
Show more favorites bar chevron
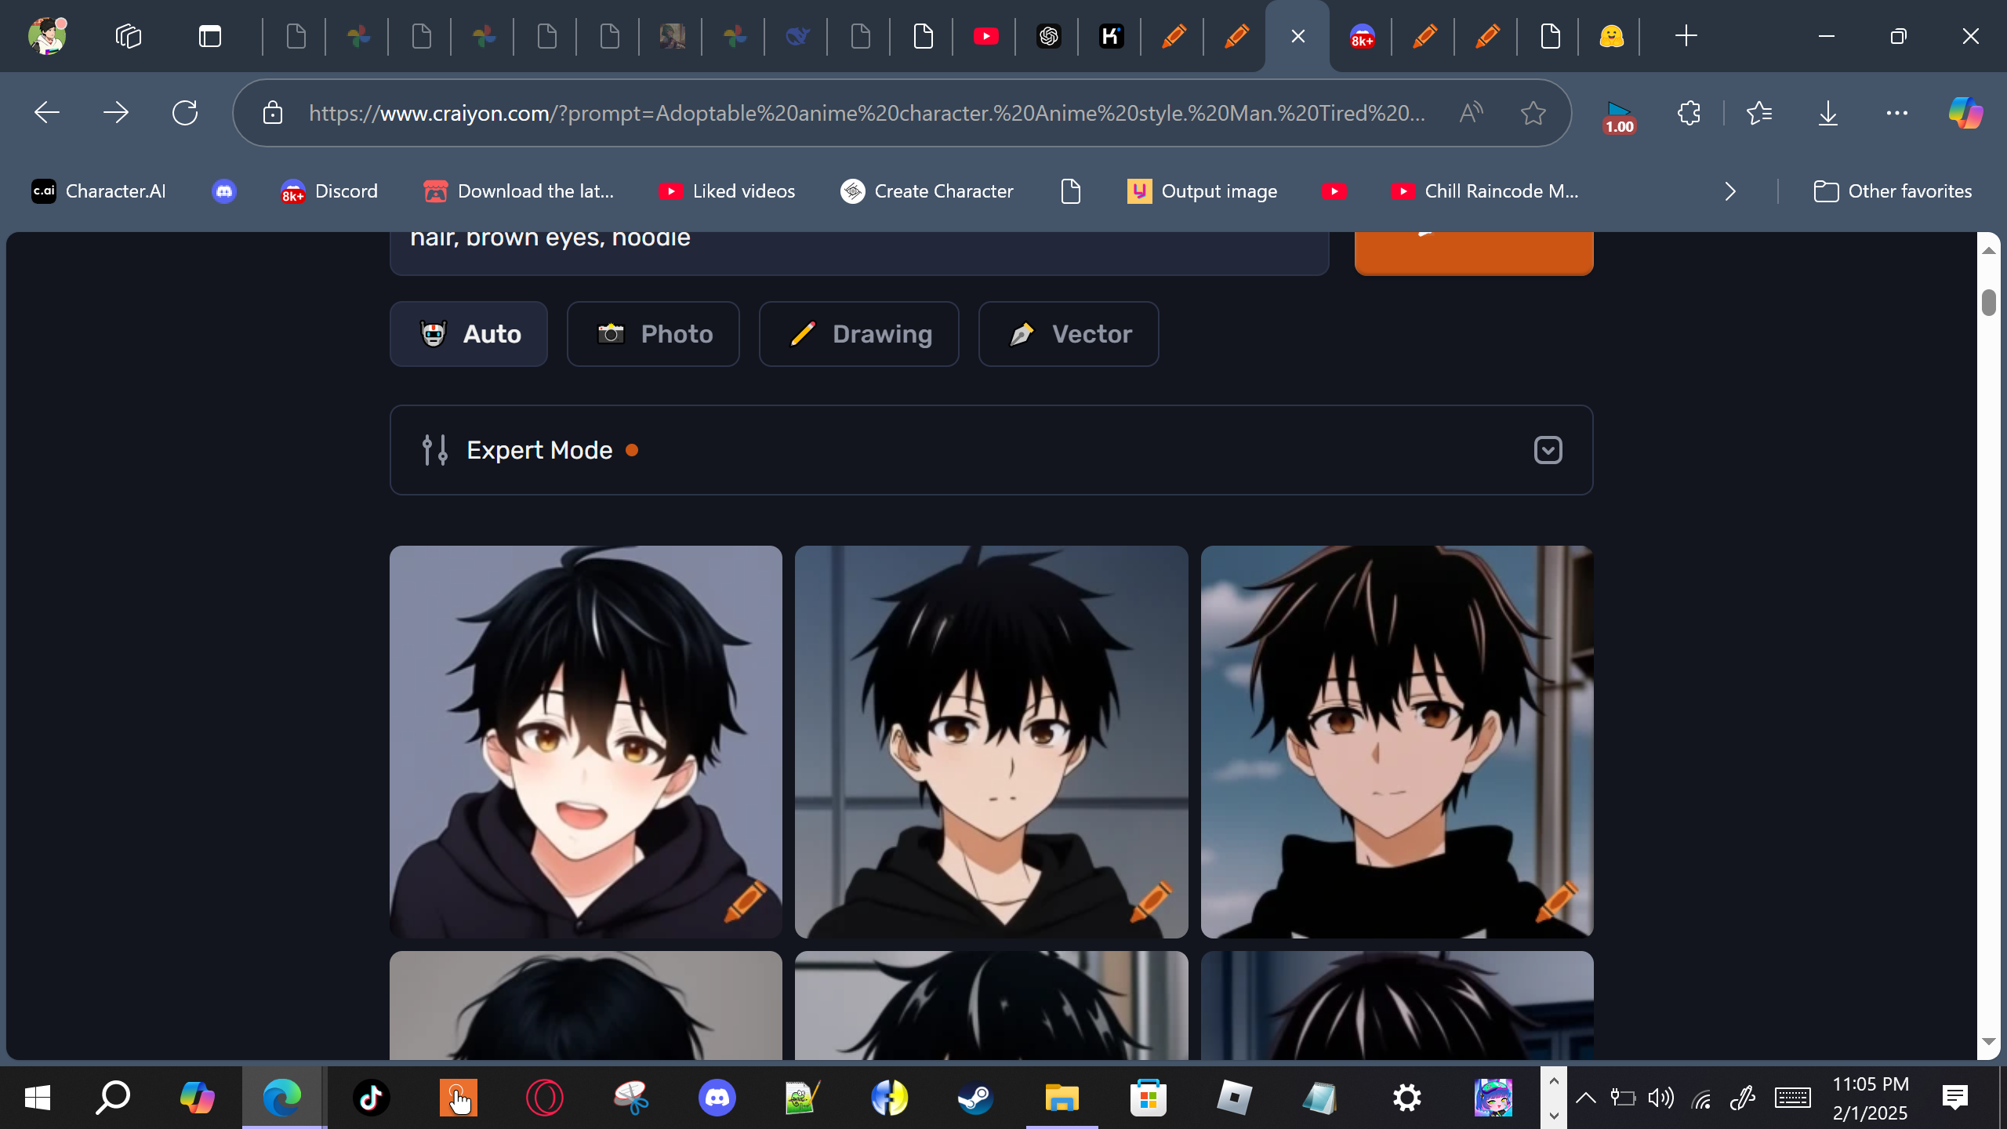coord(1730,191)
